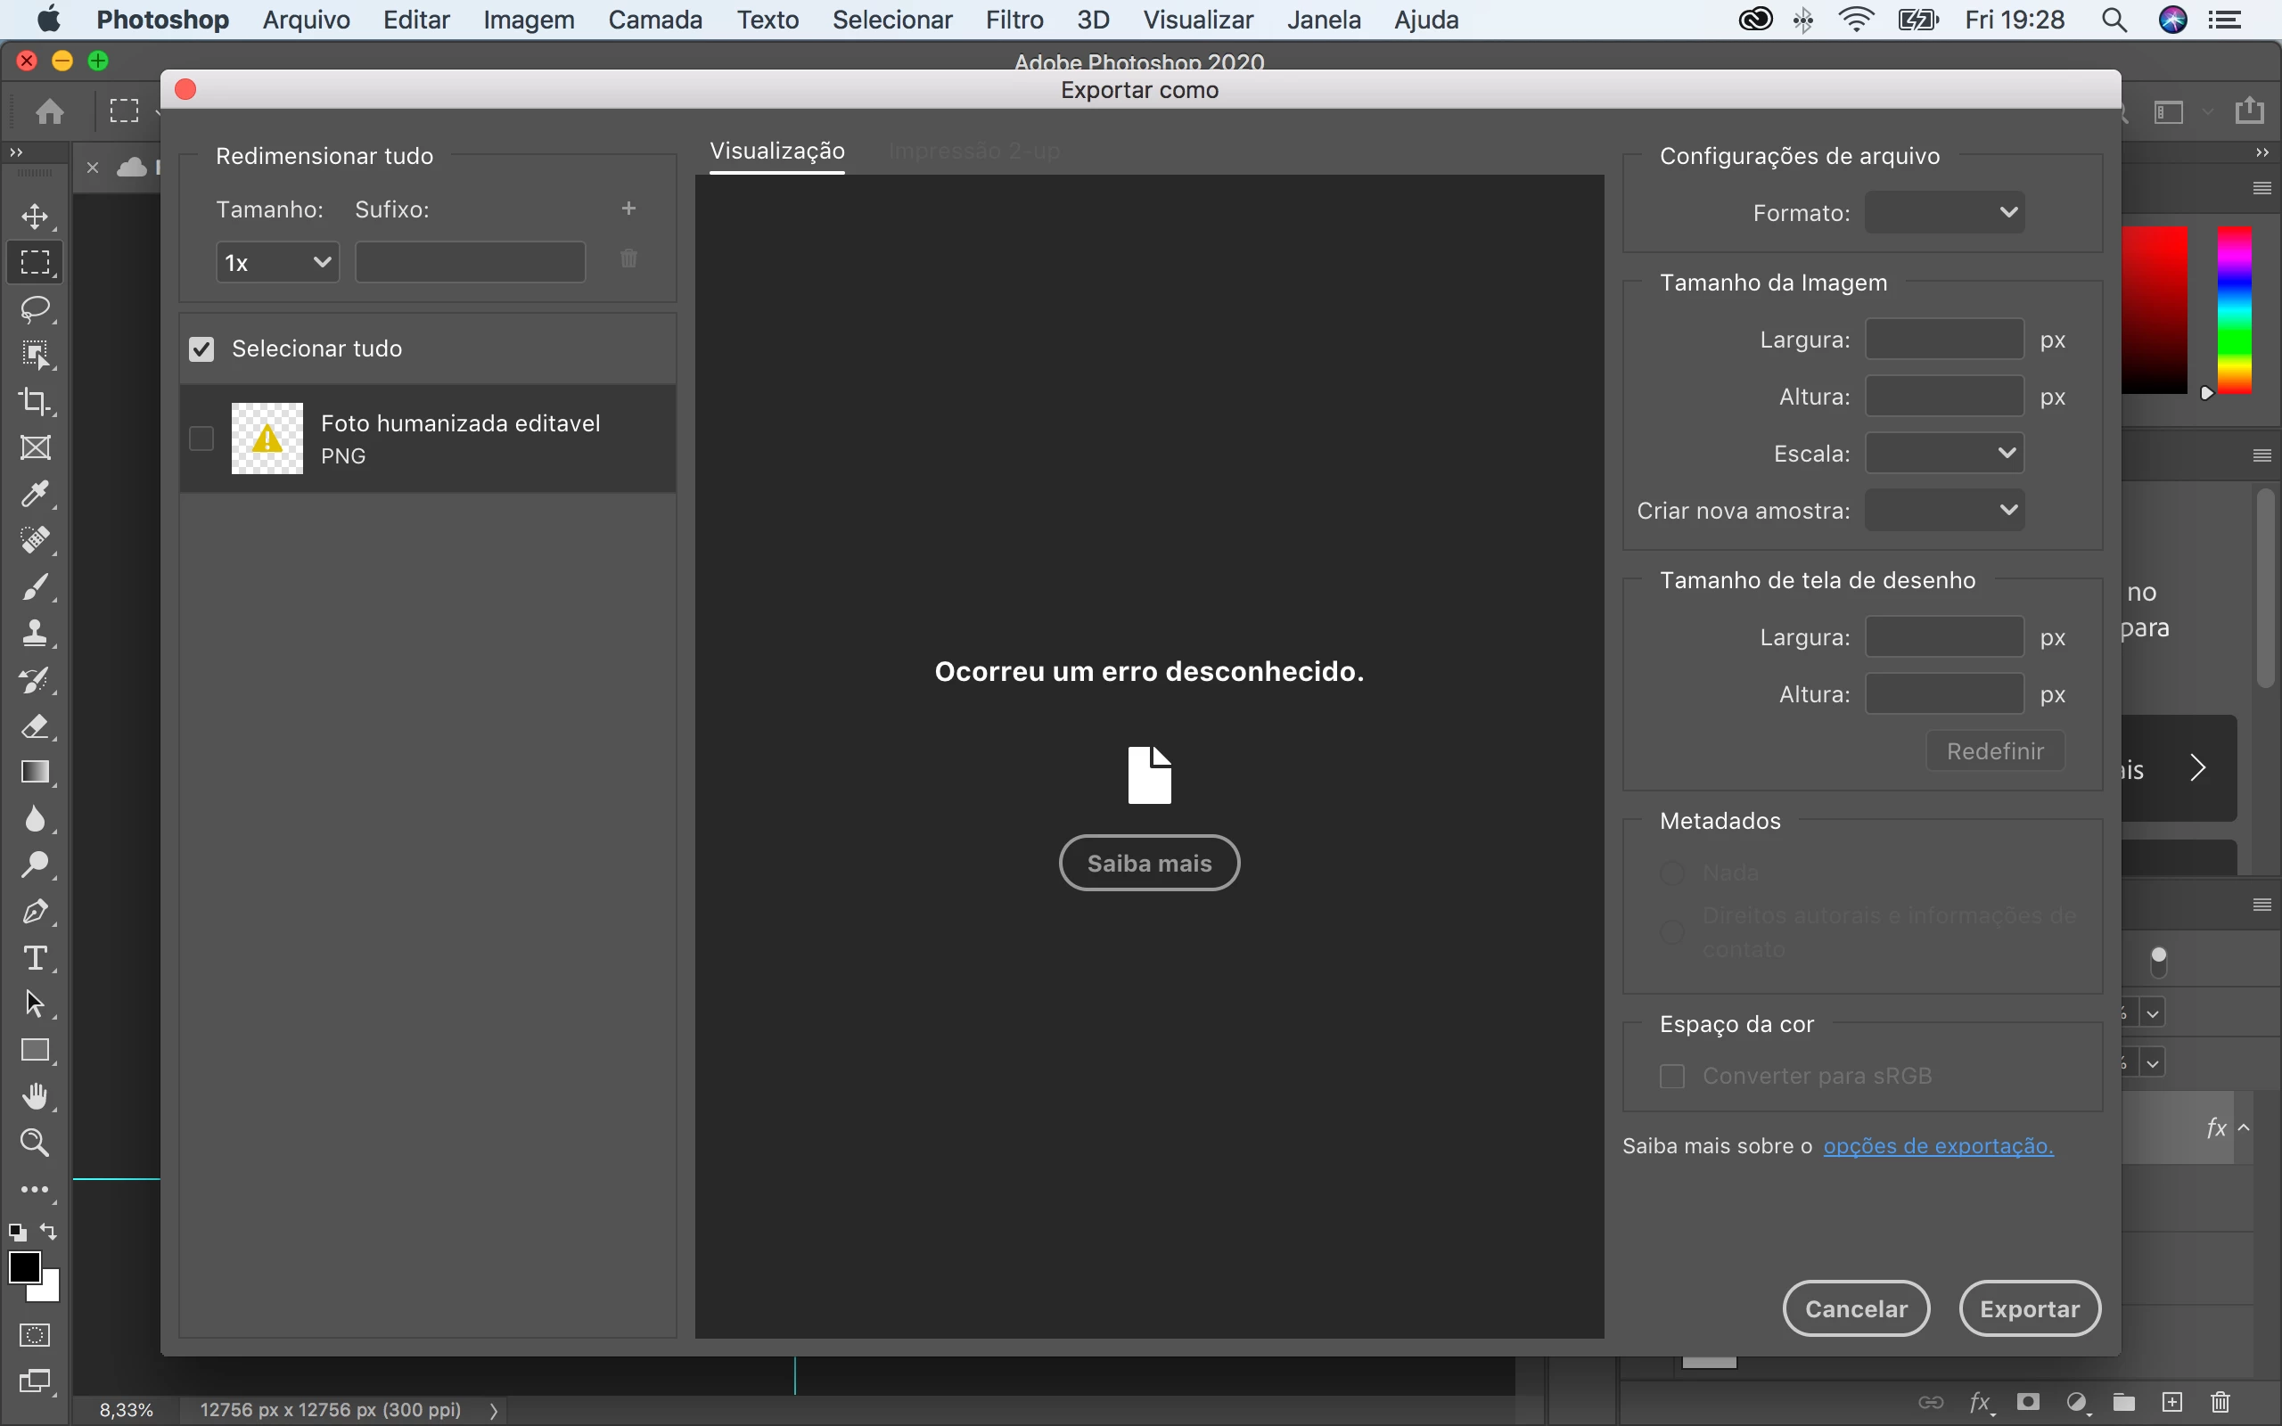
Task: Select the Brush tool
Action: click(35, 586)
